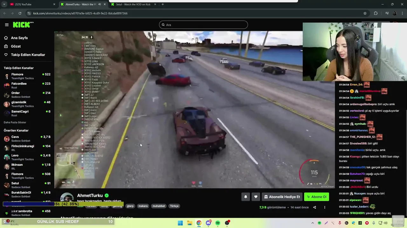Expand Daha Fazla Göster list
This screenshot has width=407, height=228.
click(15, 122)
